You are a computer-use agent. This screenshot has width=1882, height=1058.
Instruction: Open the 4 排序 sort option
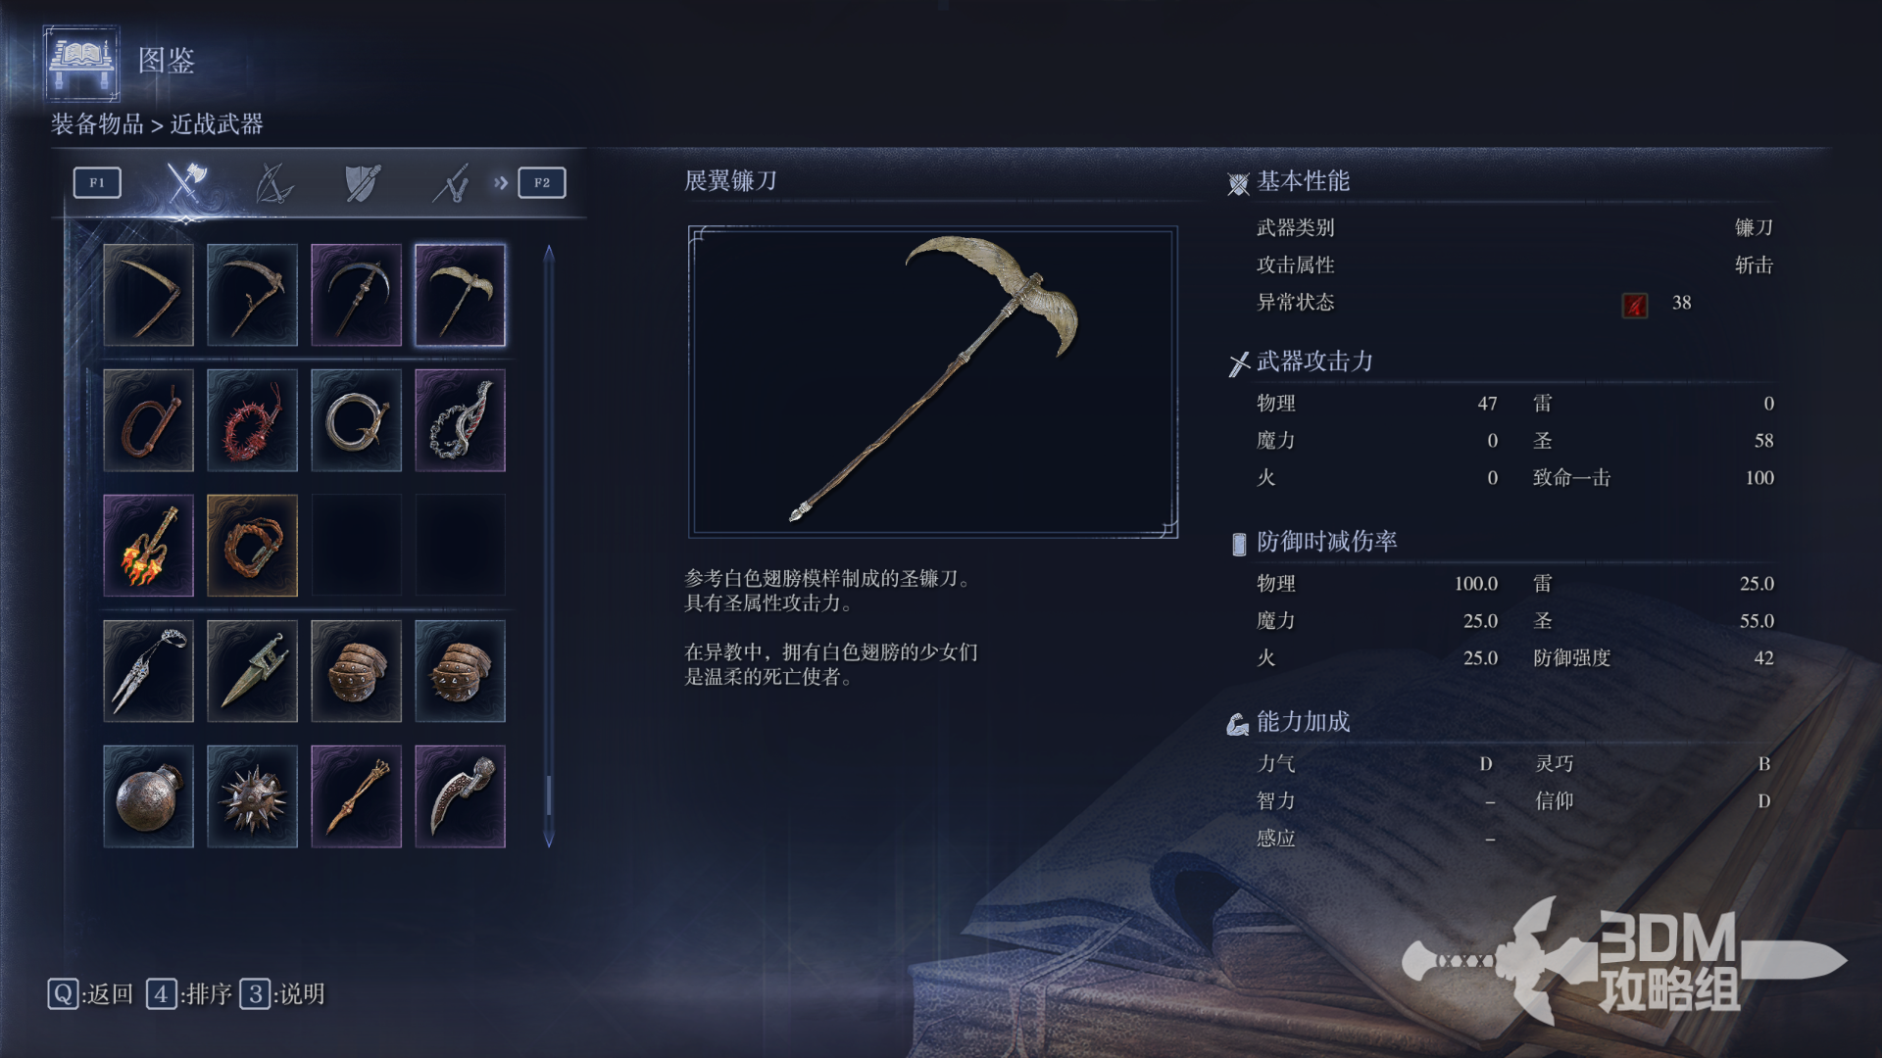(189, 994)
